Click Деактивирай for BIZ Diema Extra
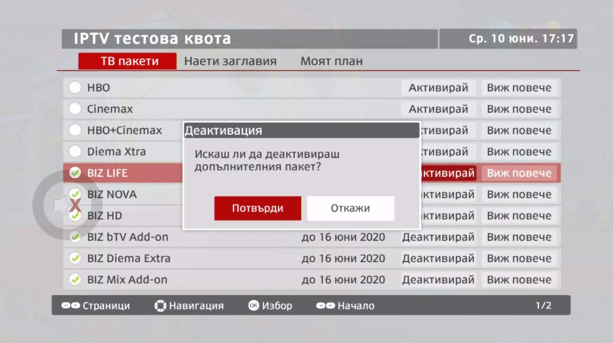Image resolution: width=613 pixels, height=343 pixels. [x=438, y=258]
